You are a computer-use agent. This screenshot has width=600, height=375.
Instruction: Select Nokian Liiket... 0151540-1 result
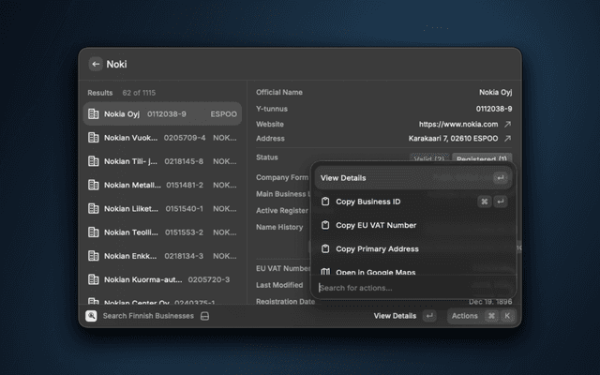[162, 208]
